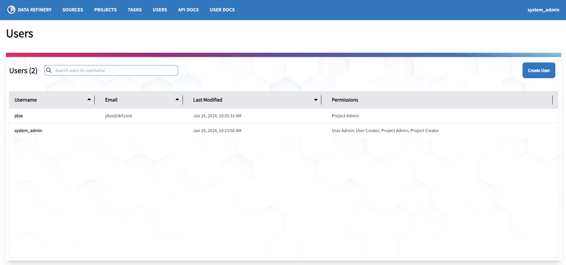Sort by Username using its arrow

[x=89, y=99]
